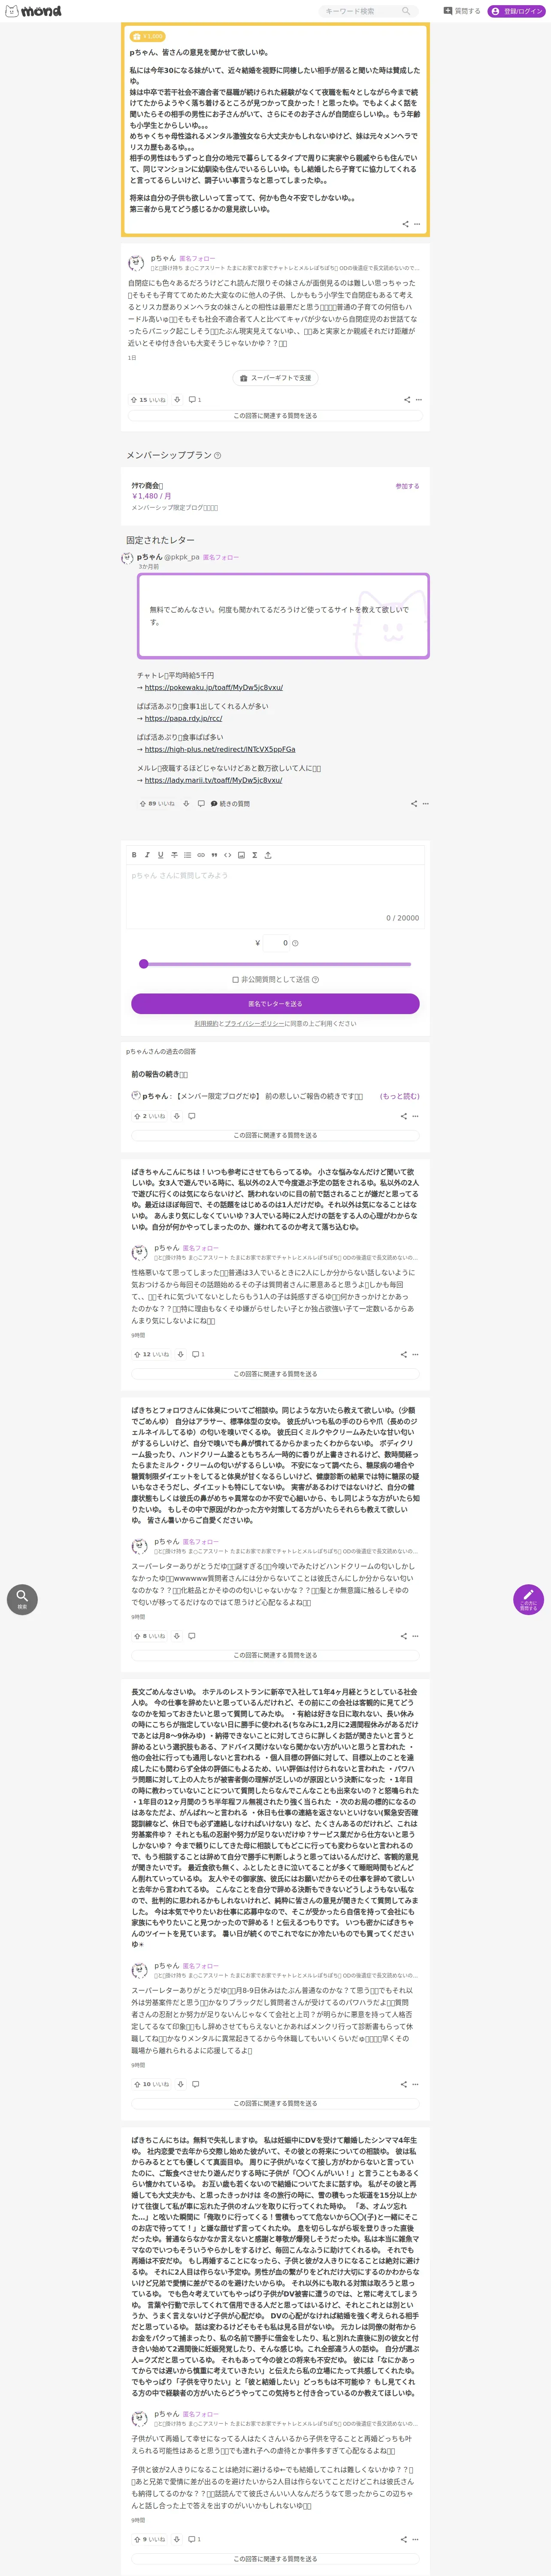This screenshot has height=2576, width=551.
Task: Open more menu on 10 いいね answer
Action: coord(415,2084)
